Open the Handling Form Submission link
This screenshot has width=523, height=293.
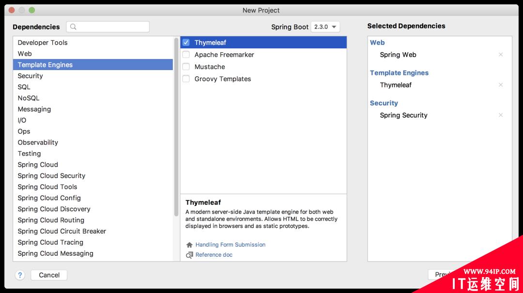click(231, 245)
